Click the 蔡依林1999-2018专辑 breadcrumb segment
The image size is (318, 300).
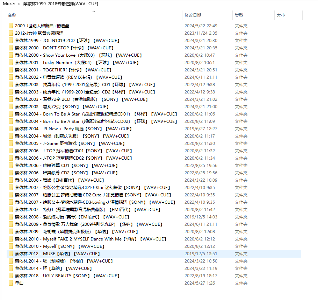tap(61, 4)
